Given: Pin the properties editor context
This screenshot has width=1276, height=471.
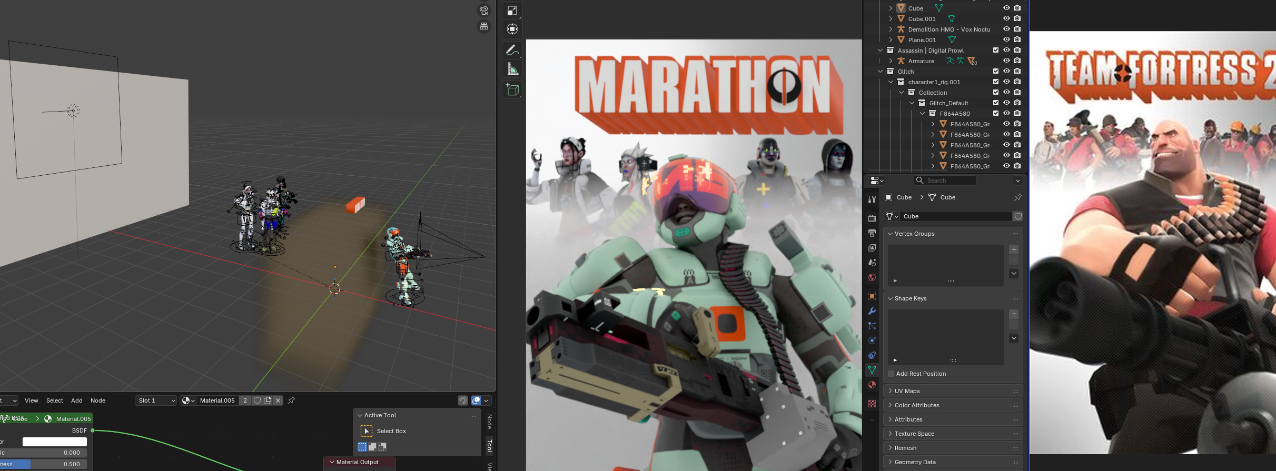Looking at the screenshot, I should tap(1017, 197).
